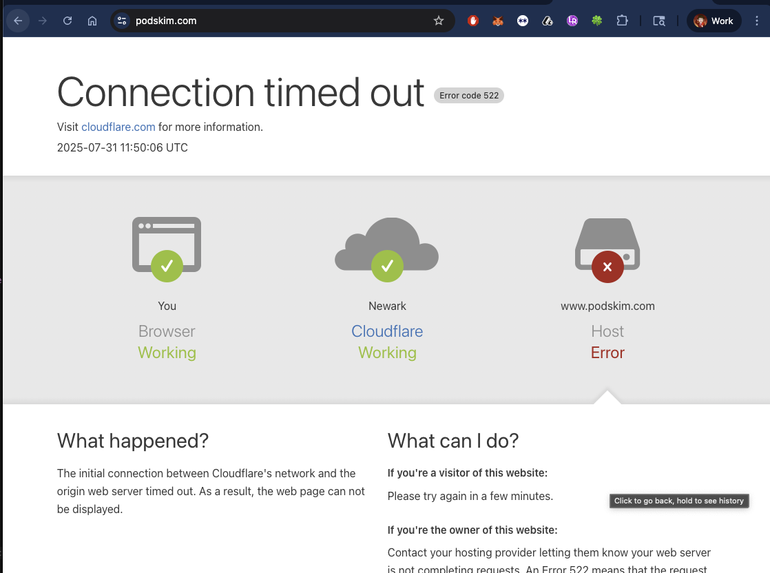
Task: Open the Chrome three-dot menu
Action: tap(757, 21)
